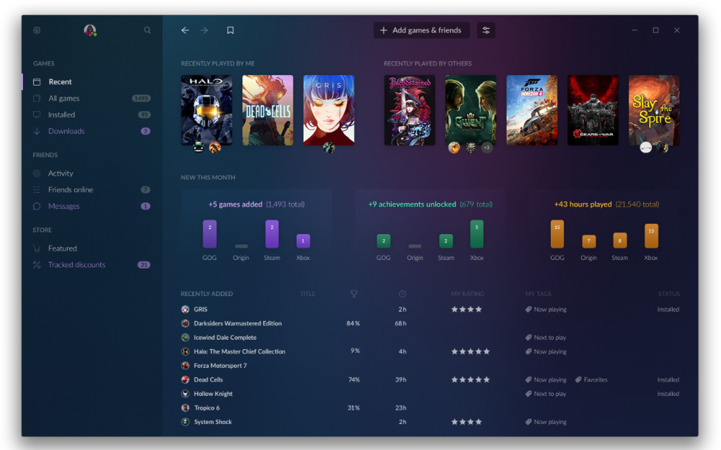Open the GRIS game cover
Viewport: 721px width, 450px height.
pos(329,110)
